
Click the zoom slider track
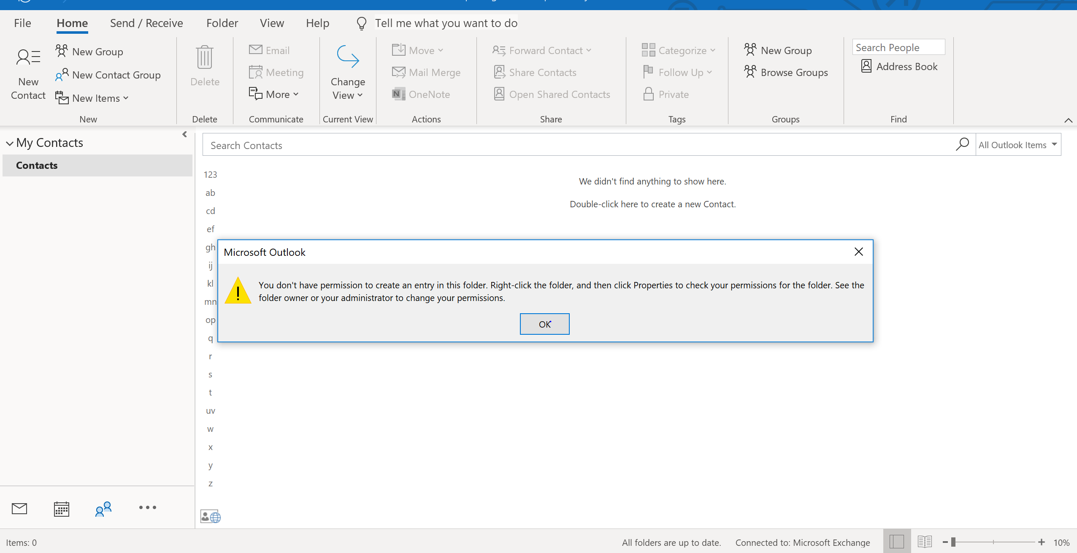(x=993, y=542)
